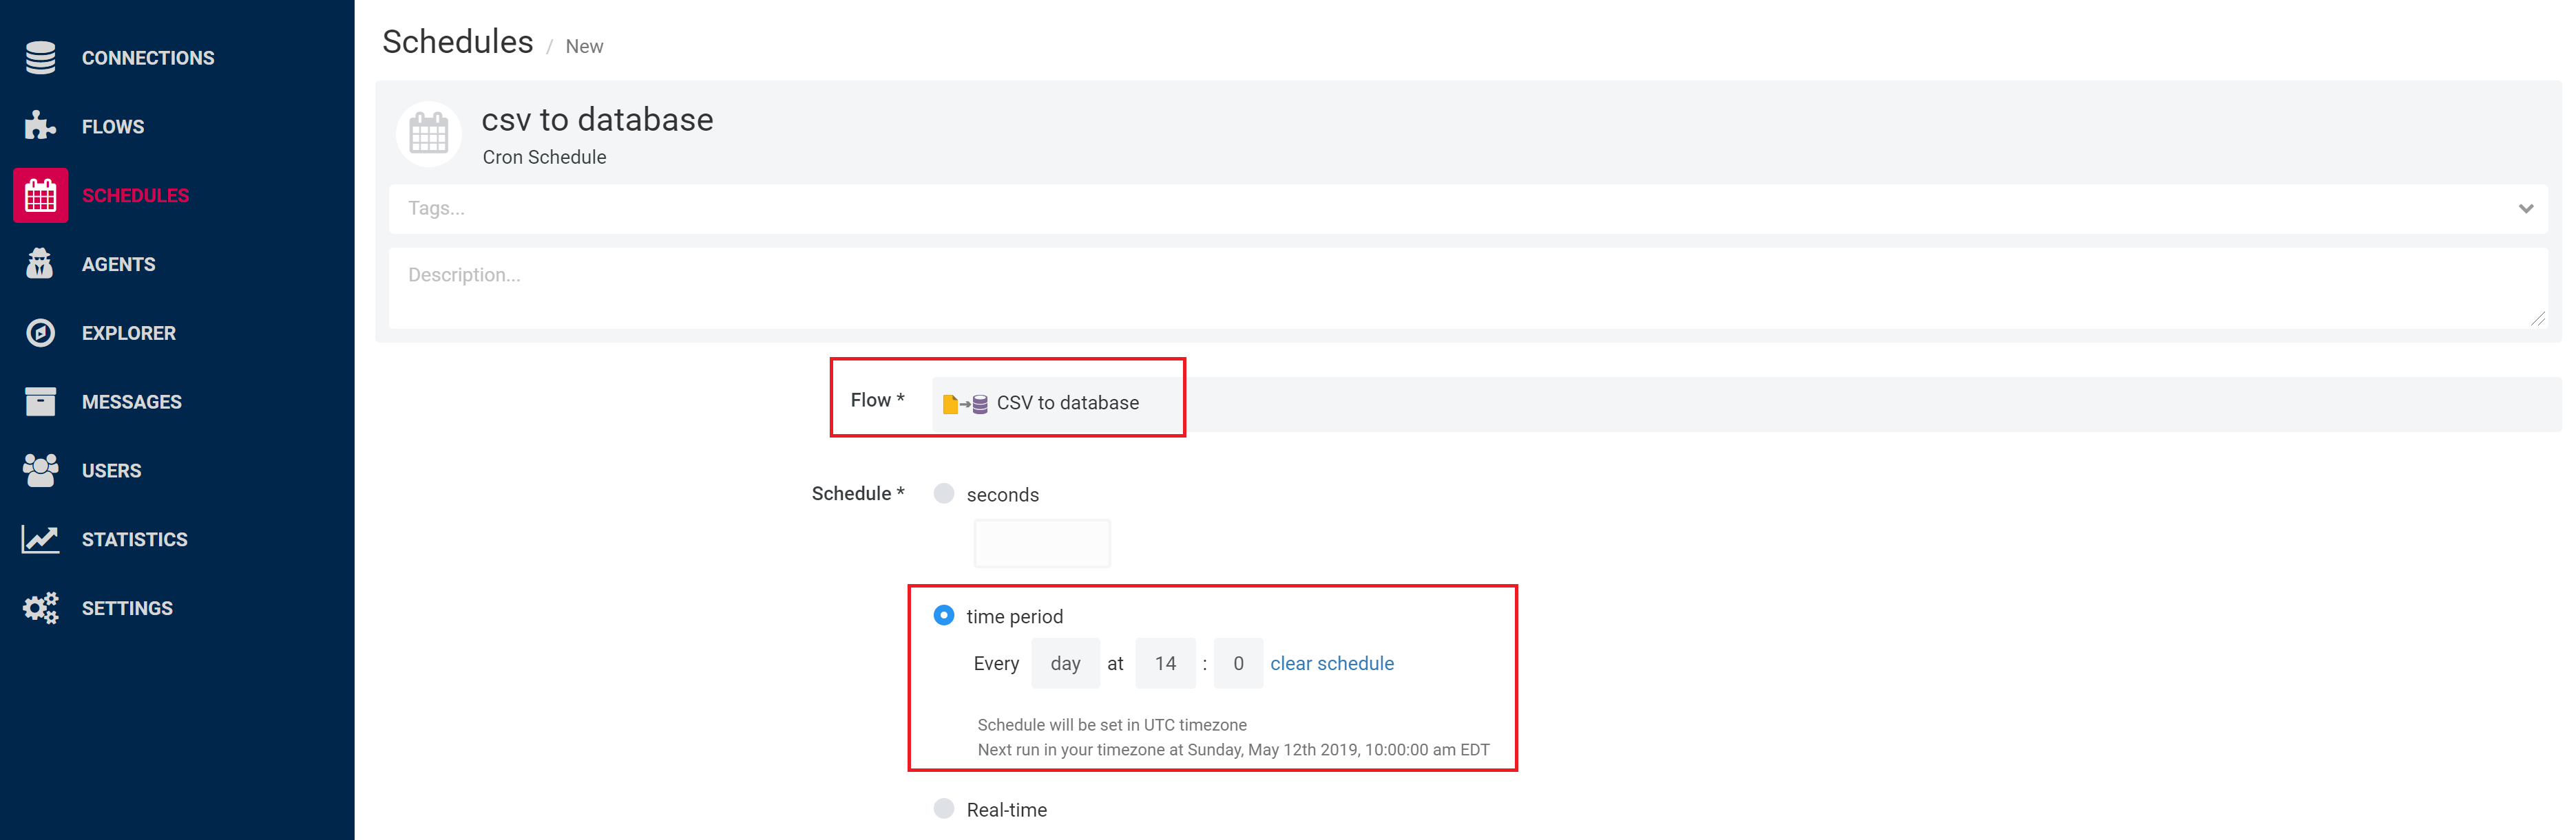This screenshot has height=840, width=2576.
Task: Select the Real-time radio option
Action: pyautogui.click(x=943, y=808)
